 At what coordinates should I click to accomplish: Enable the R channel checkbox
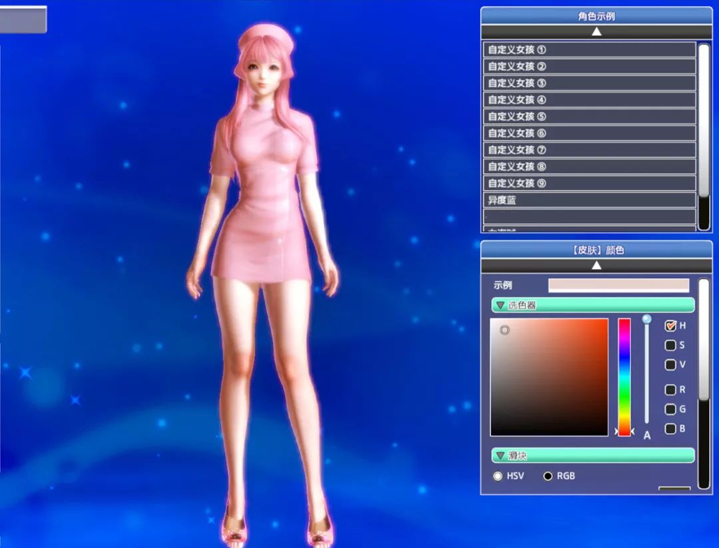coord(670,390)
